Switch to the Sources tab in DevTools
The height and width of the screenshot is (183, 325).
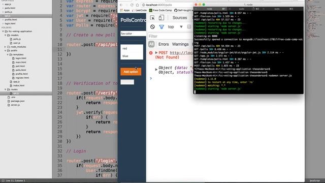tap(180, 18)
